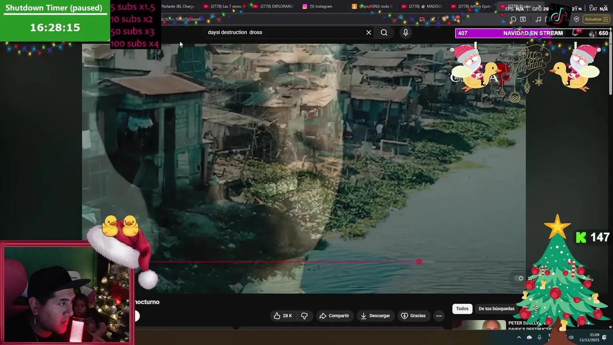Click the page scrollbar down arrow

(x=610, y=327)
